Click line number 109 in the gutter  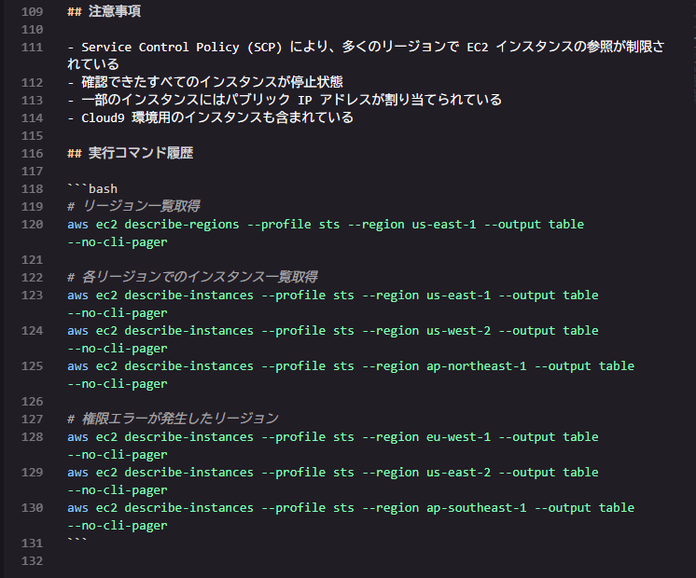[x=32, y=11]
